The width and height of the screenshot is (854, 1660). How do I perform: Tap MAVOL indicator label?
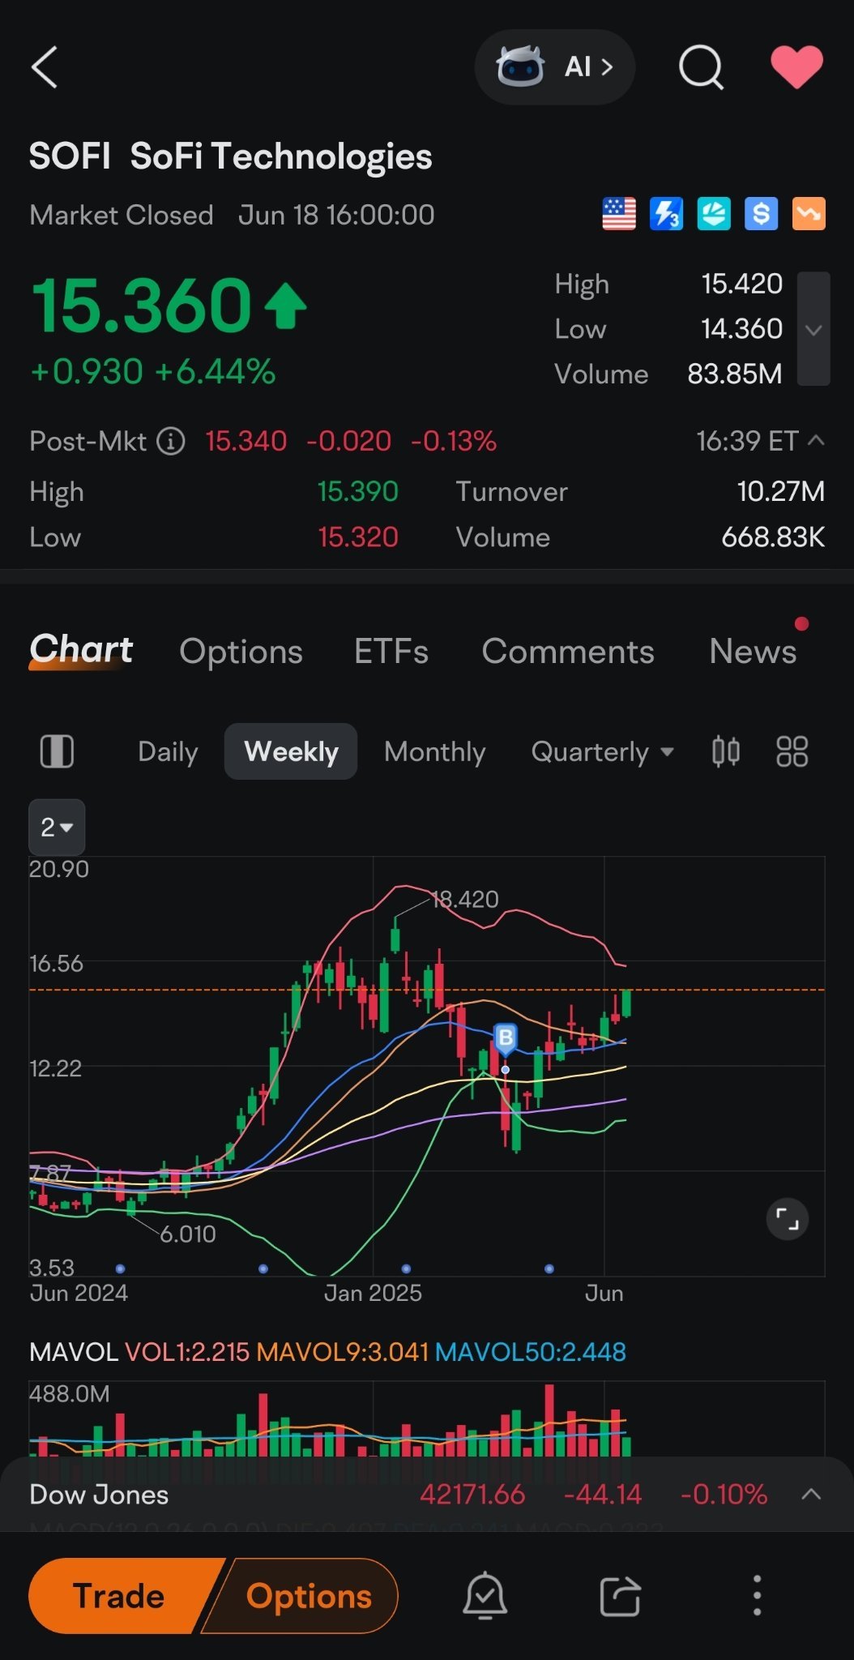click(74, 1352)
